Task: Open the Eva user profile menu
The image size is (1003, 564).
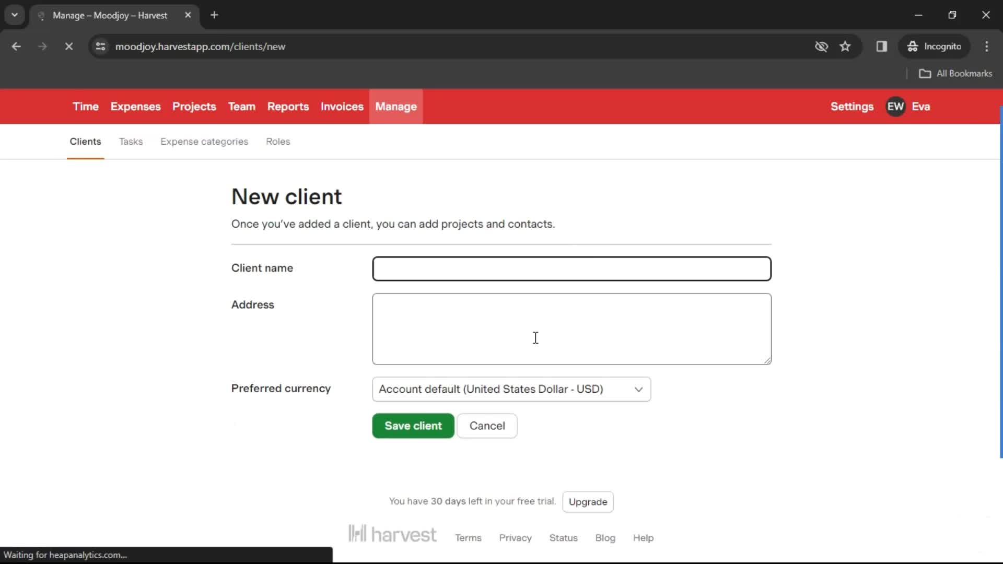Action: pyautogui.click(x=910, y=106)
